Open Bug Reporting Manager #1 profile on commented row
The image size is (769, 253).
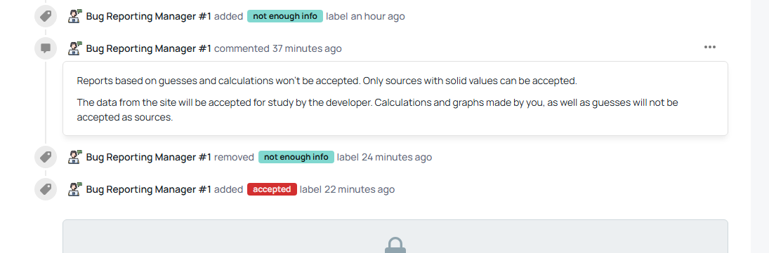pos(149,48)
